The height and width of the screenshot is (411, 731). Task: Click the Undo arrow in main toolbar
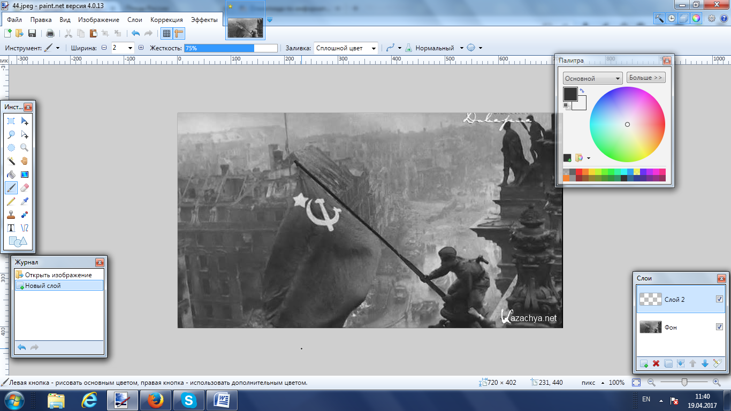(135, 33)
